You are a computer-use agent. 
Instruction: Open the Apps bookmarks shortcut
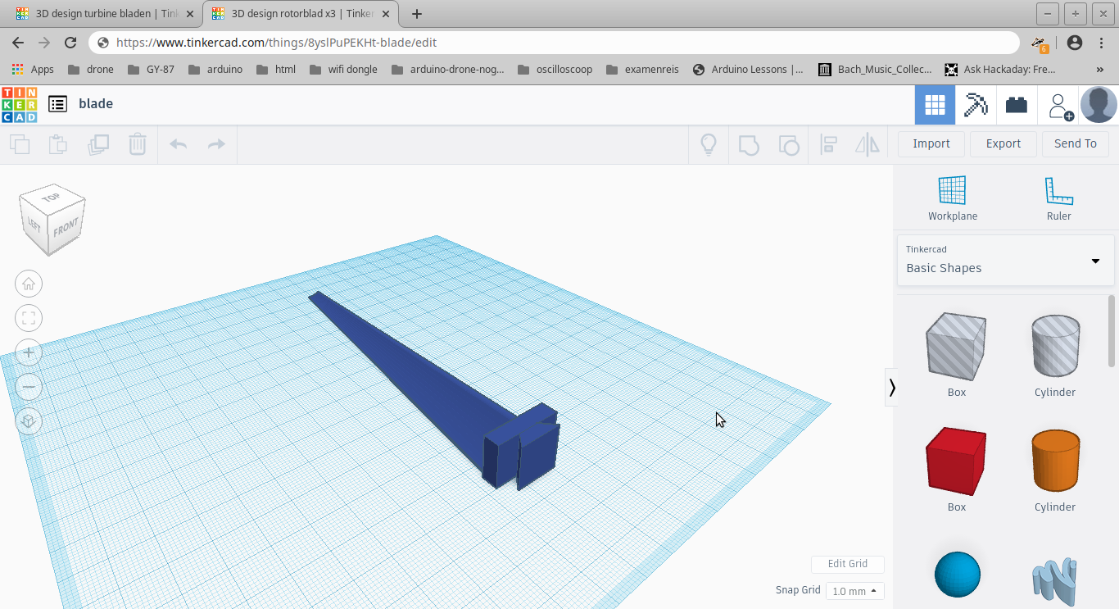click(x=33, y=70)
